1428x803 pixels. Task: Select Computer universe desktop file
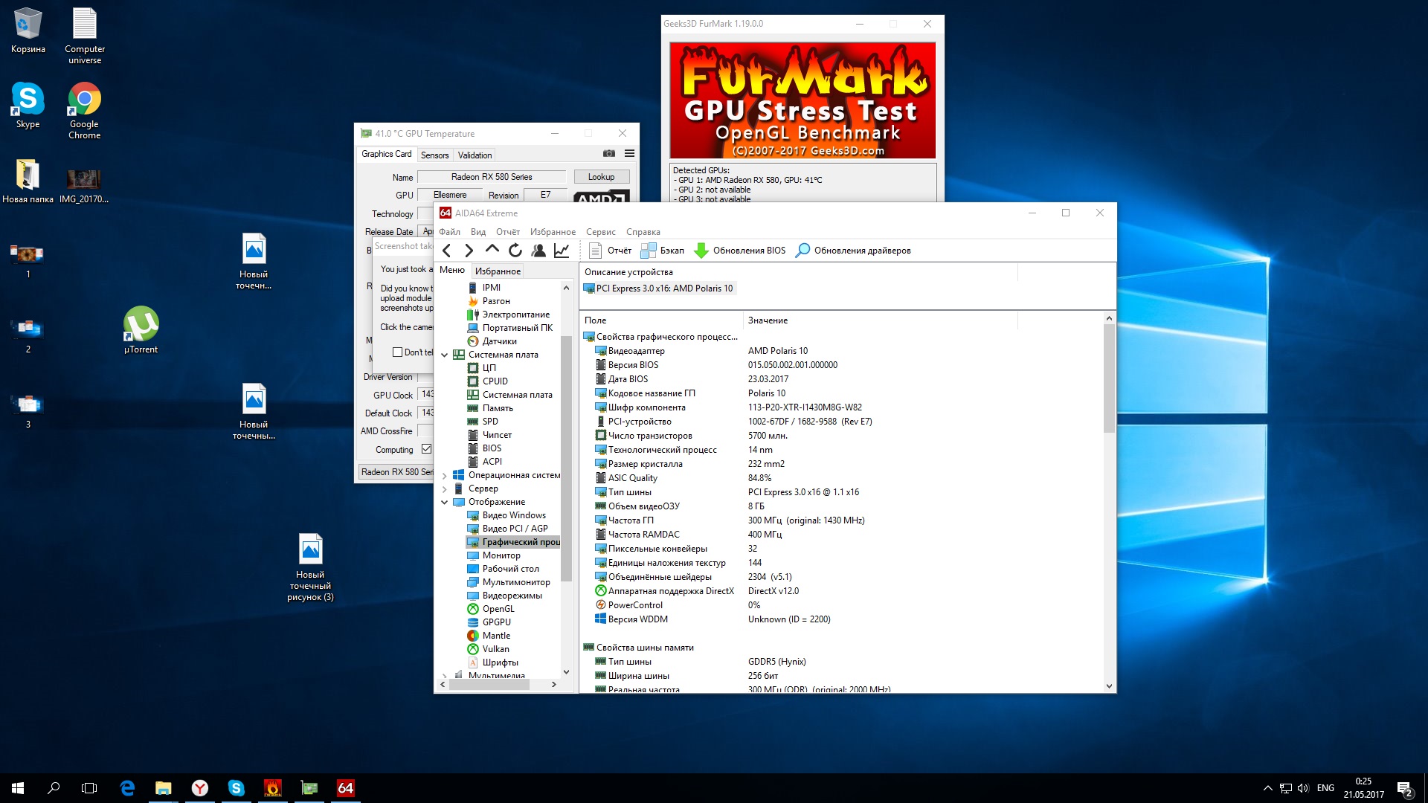pos(84,36)
